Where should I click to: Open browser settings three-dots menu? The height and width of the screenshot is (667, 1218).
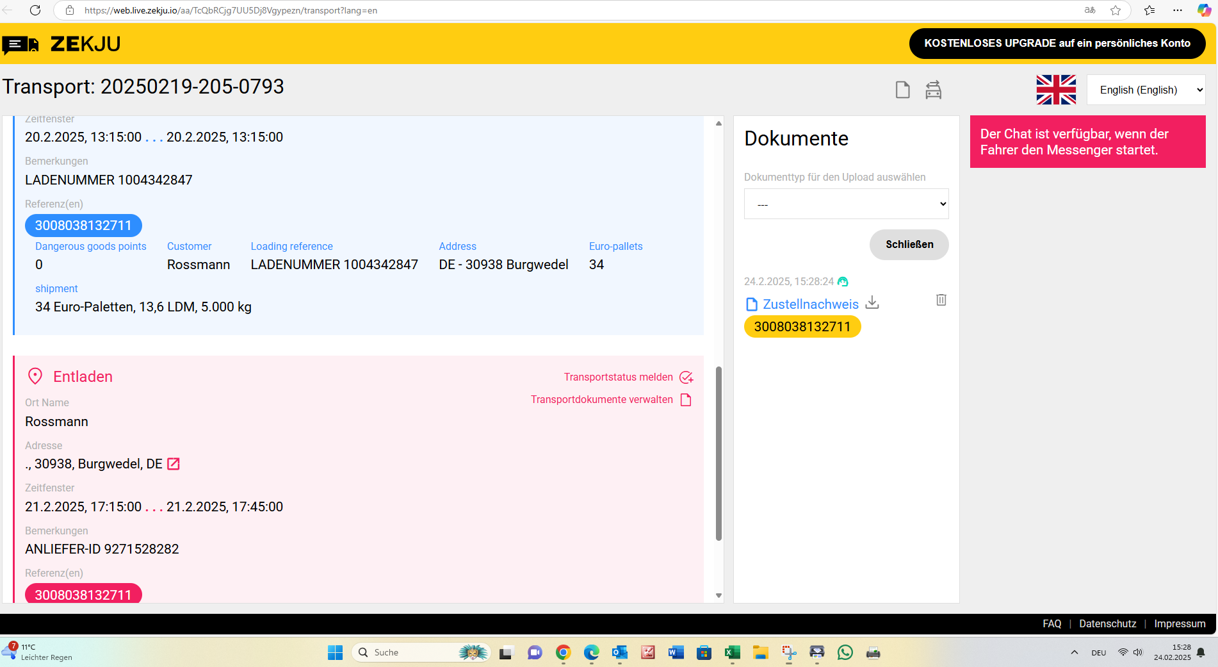[1177, 10]
